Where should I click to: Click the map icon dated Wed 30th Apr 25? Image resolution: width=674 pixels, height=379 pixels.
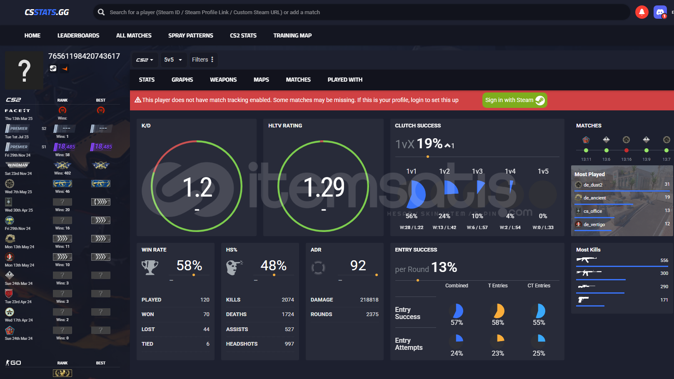[x=8, y=202]
